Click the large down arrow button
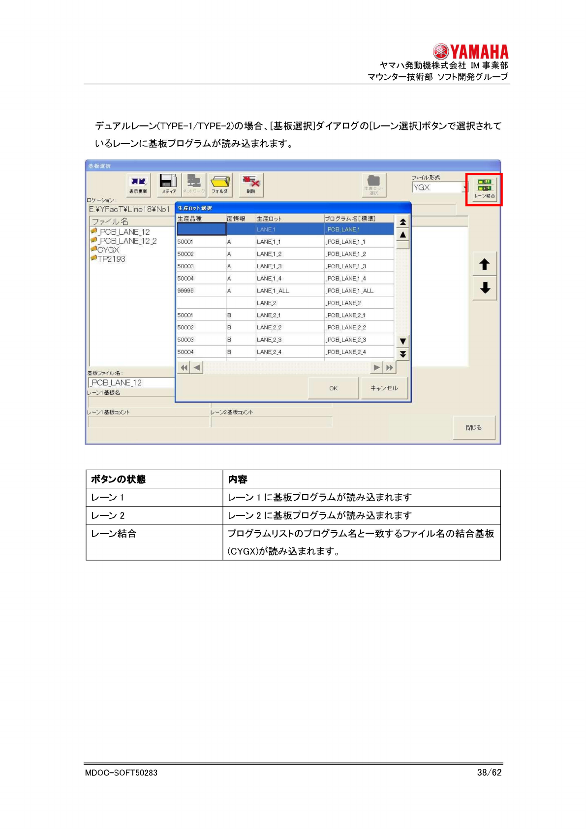This screenshot has height=829, width=586. click(x=485, y=288)
